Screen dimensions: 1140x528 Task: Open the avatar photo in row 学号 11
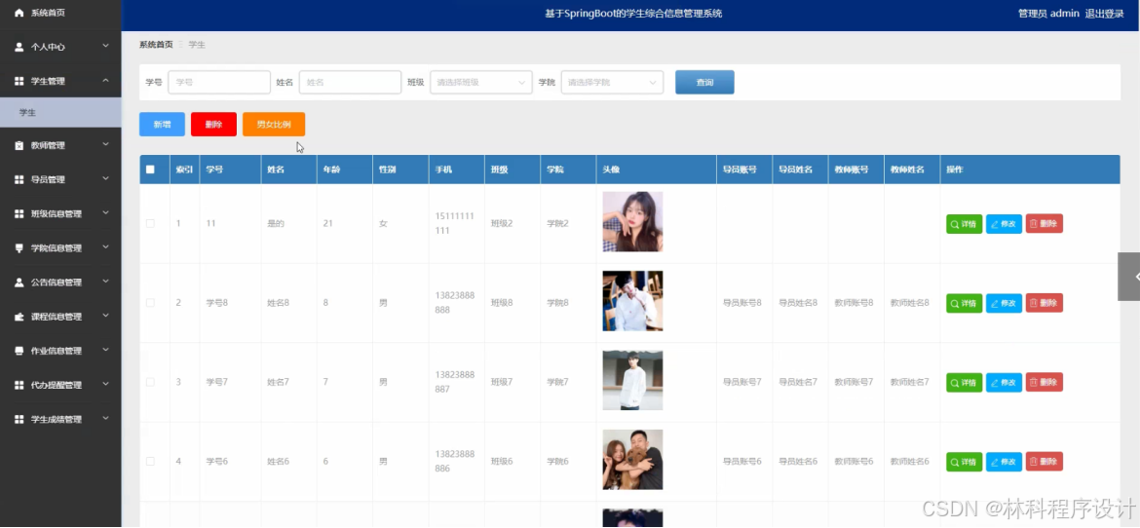tap(632, 222)
